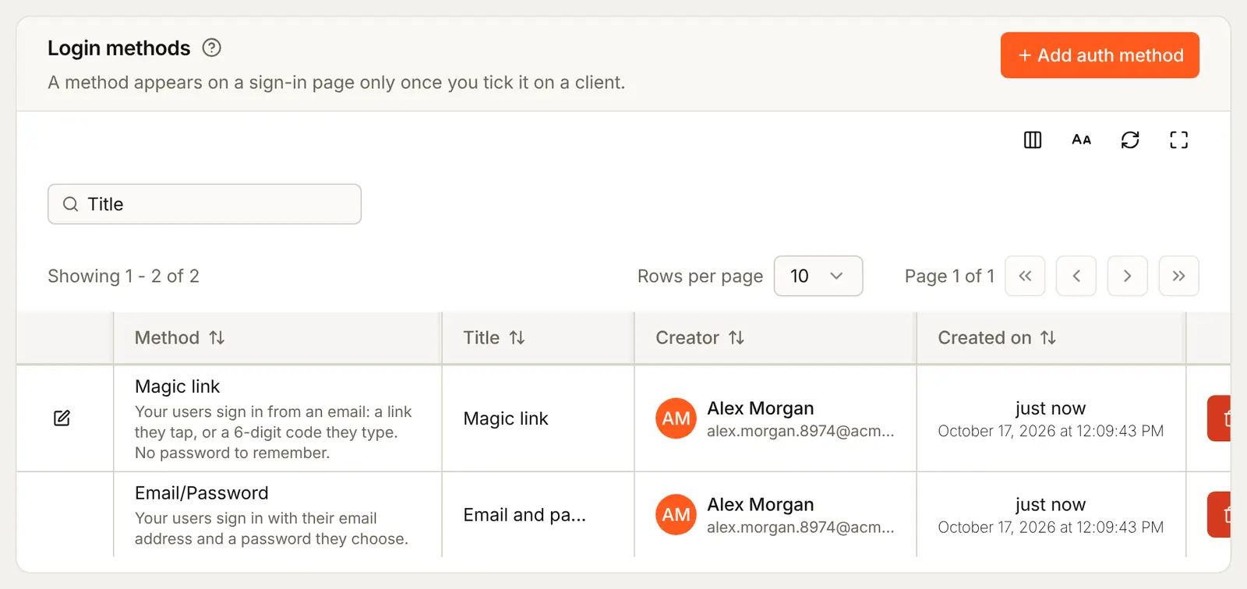
Task: Click the 'Page 1 of 1' label
Action: coord(949,276)
